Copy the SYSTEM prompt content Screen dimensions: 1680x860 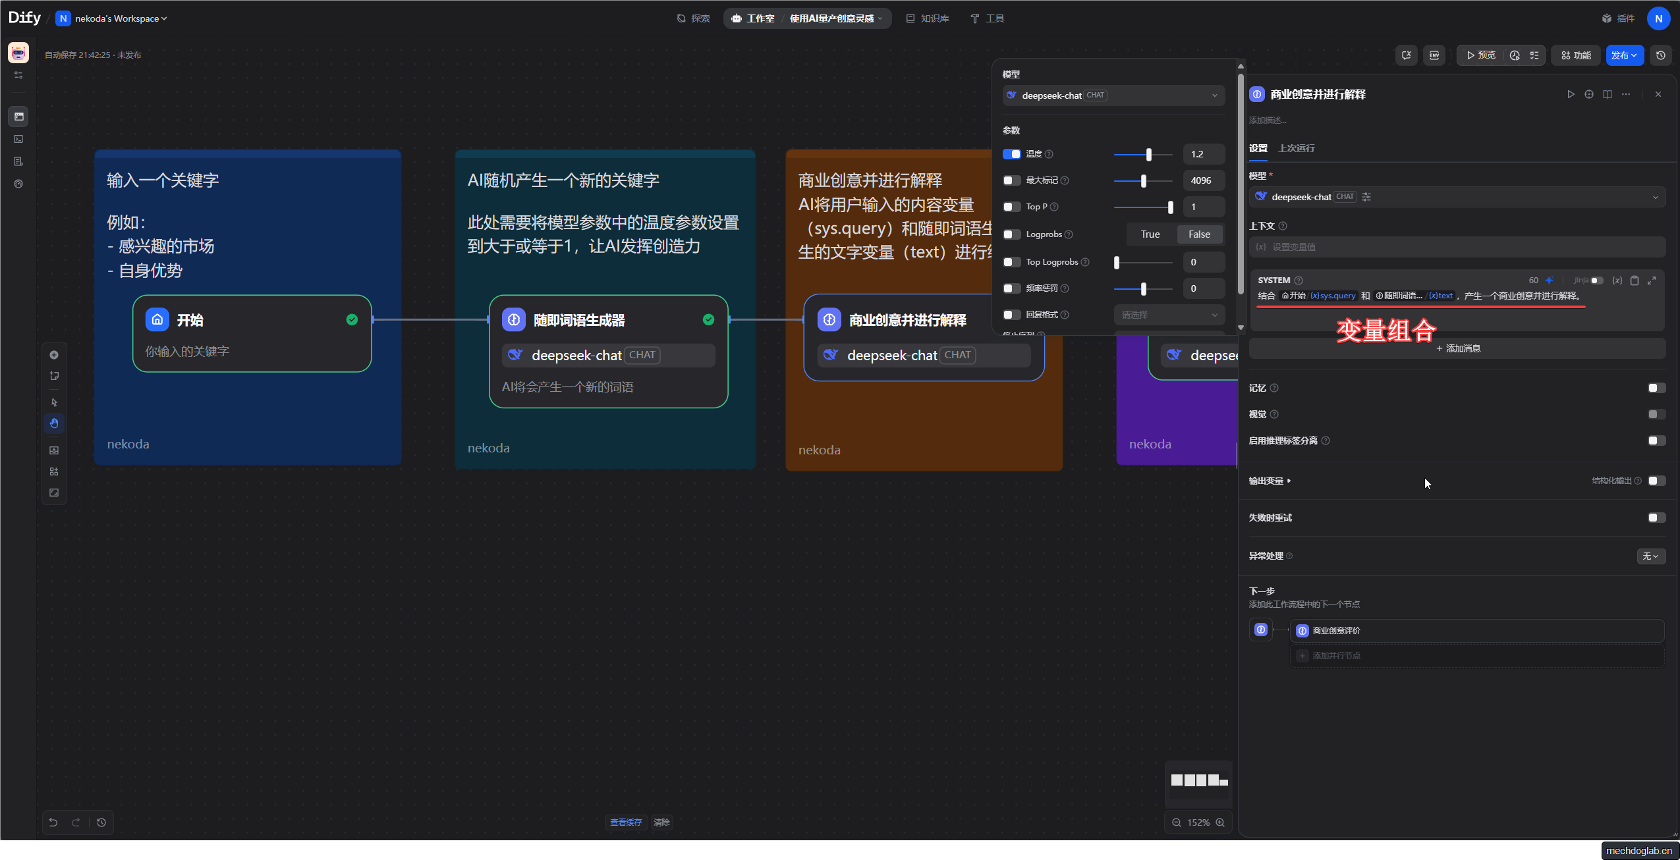point(1635,281)
